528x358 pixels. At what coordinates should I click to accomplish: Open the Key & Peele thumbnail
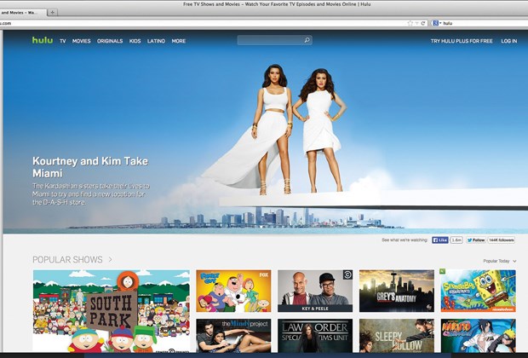pos(315,291)
